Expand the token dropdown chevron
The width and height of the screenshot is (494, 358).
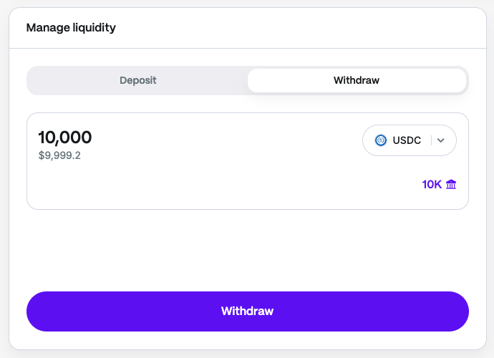441,140
